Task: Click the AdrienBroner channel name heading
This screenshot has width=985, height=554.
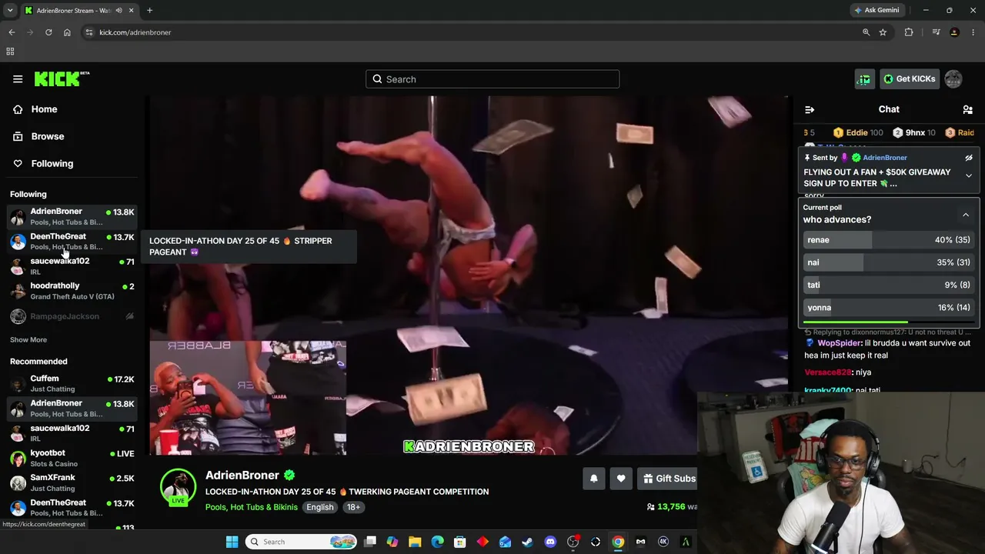Action: pos(242,476)
